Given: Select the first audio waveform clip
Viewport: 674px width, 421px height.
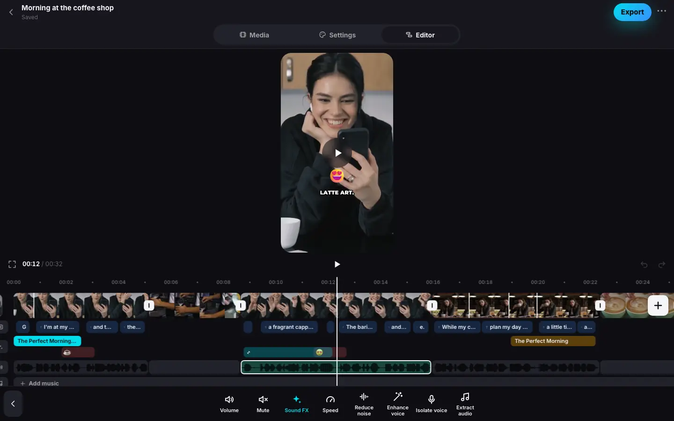Looking at the screenshot, I should pos(81,368).
